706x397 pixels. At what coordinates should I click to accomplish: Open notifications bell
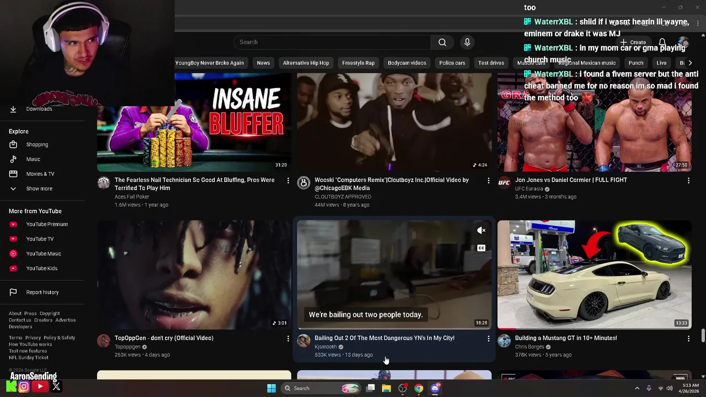click(662, 42)
